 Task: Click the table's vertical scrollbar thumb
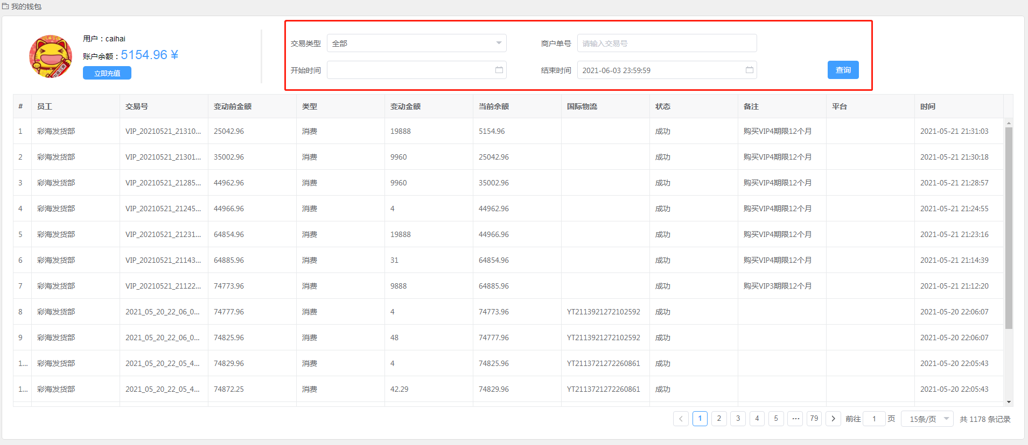1009,226
